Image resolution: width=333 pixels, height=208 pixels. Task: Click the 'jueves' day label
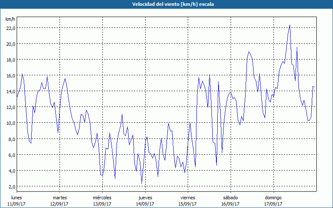(x=145, y=197)
